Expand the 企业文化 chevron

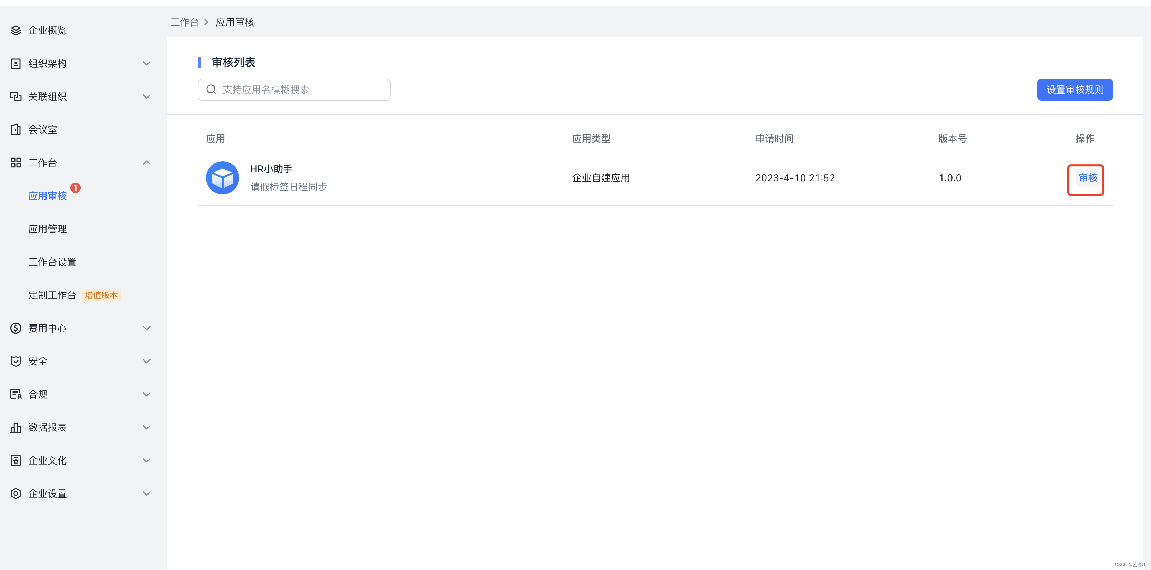click(146, 460)
